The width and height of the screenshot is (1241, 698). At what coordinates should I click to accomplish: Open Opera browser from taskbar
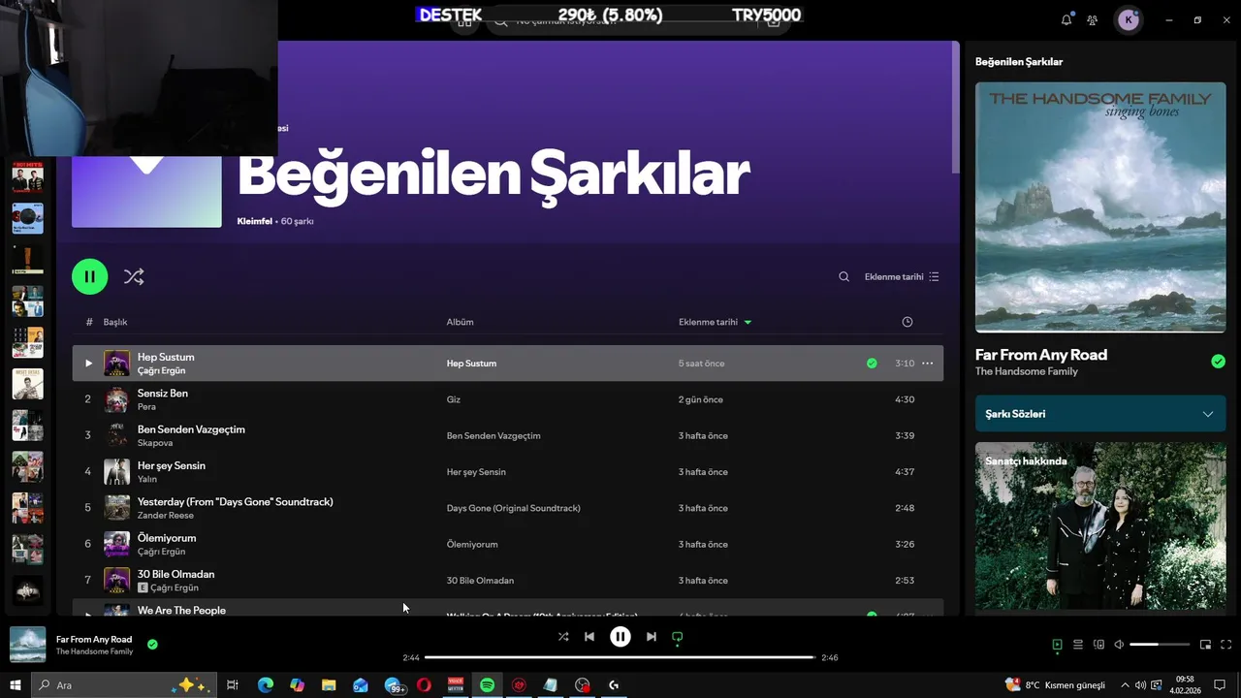tap(424, 685)
